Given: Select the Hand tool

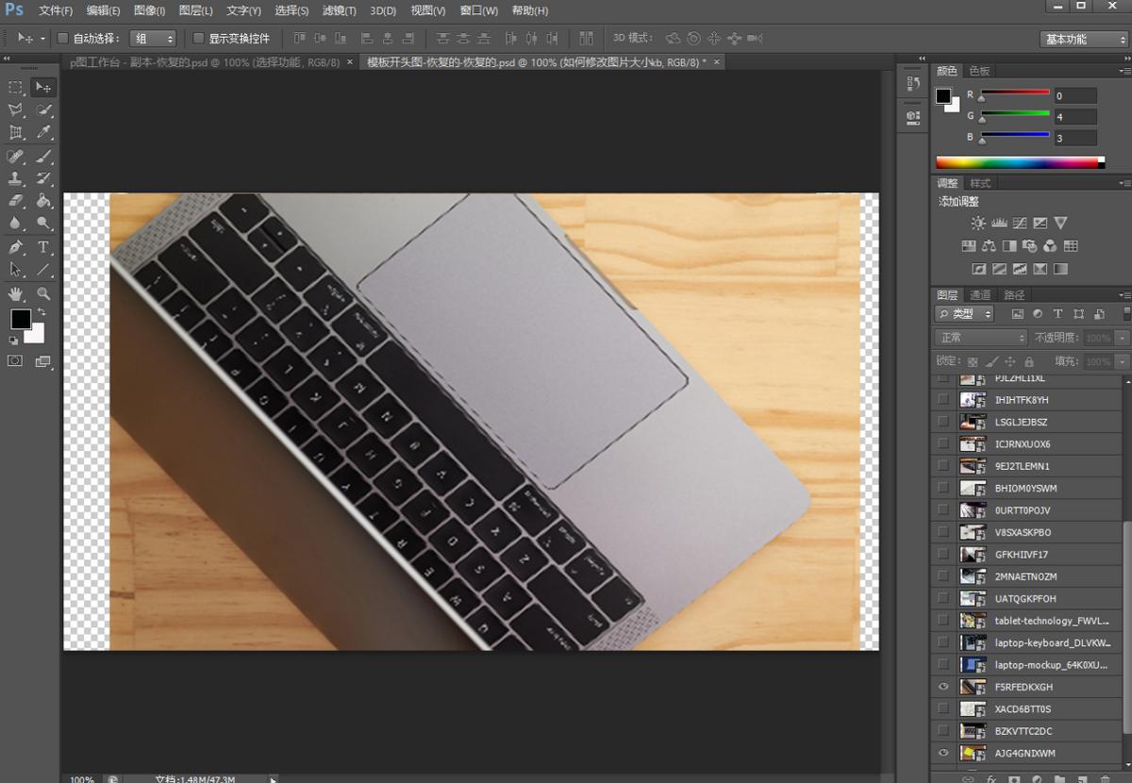Looking at the screenshot, I should point(15,292).
